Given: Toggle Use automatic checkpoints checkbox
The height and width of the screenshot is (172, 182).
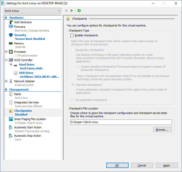Looking at the screenshot, I should coord(72,100).
